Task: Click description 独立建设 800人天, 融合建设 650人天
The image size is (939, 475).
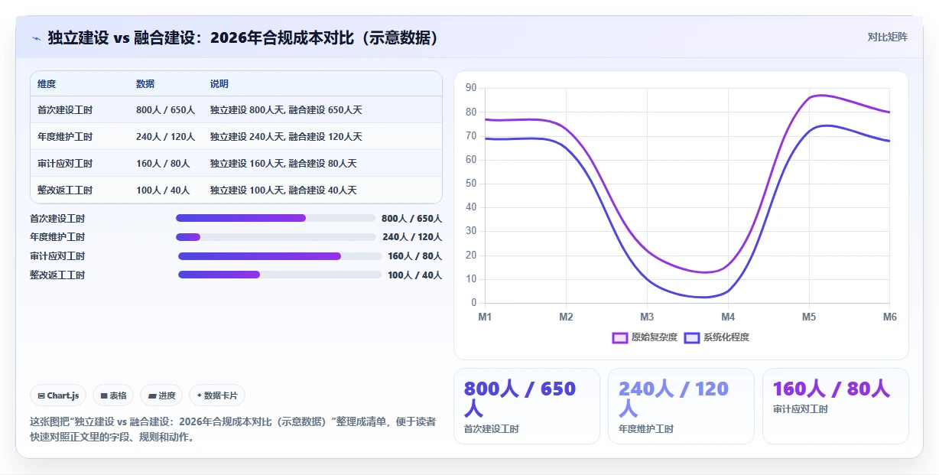Action: click(286, 110)
